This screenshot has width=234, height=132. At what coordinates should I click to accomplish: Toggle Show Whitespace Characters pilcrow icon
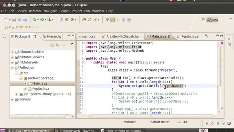pyautogui.click(x=129, y=19)
